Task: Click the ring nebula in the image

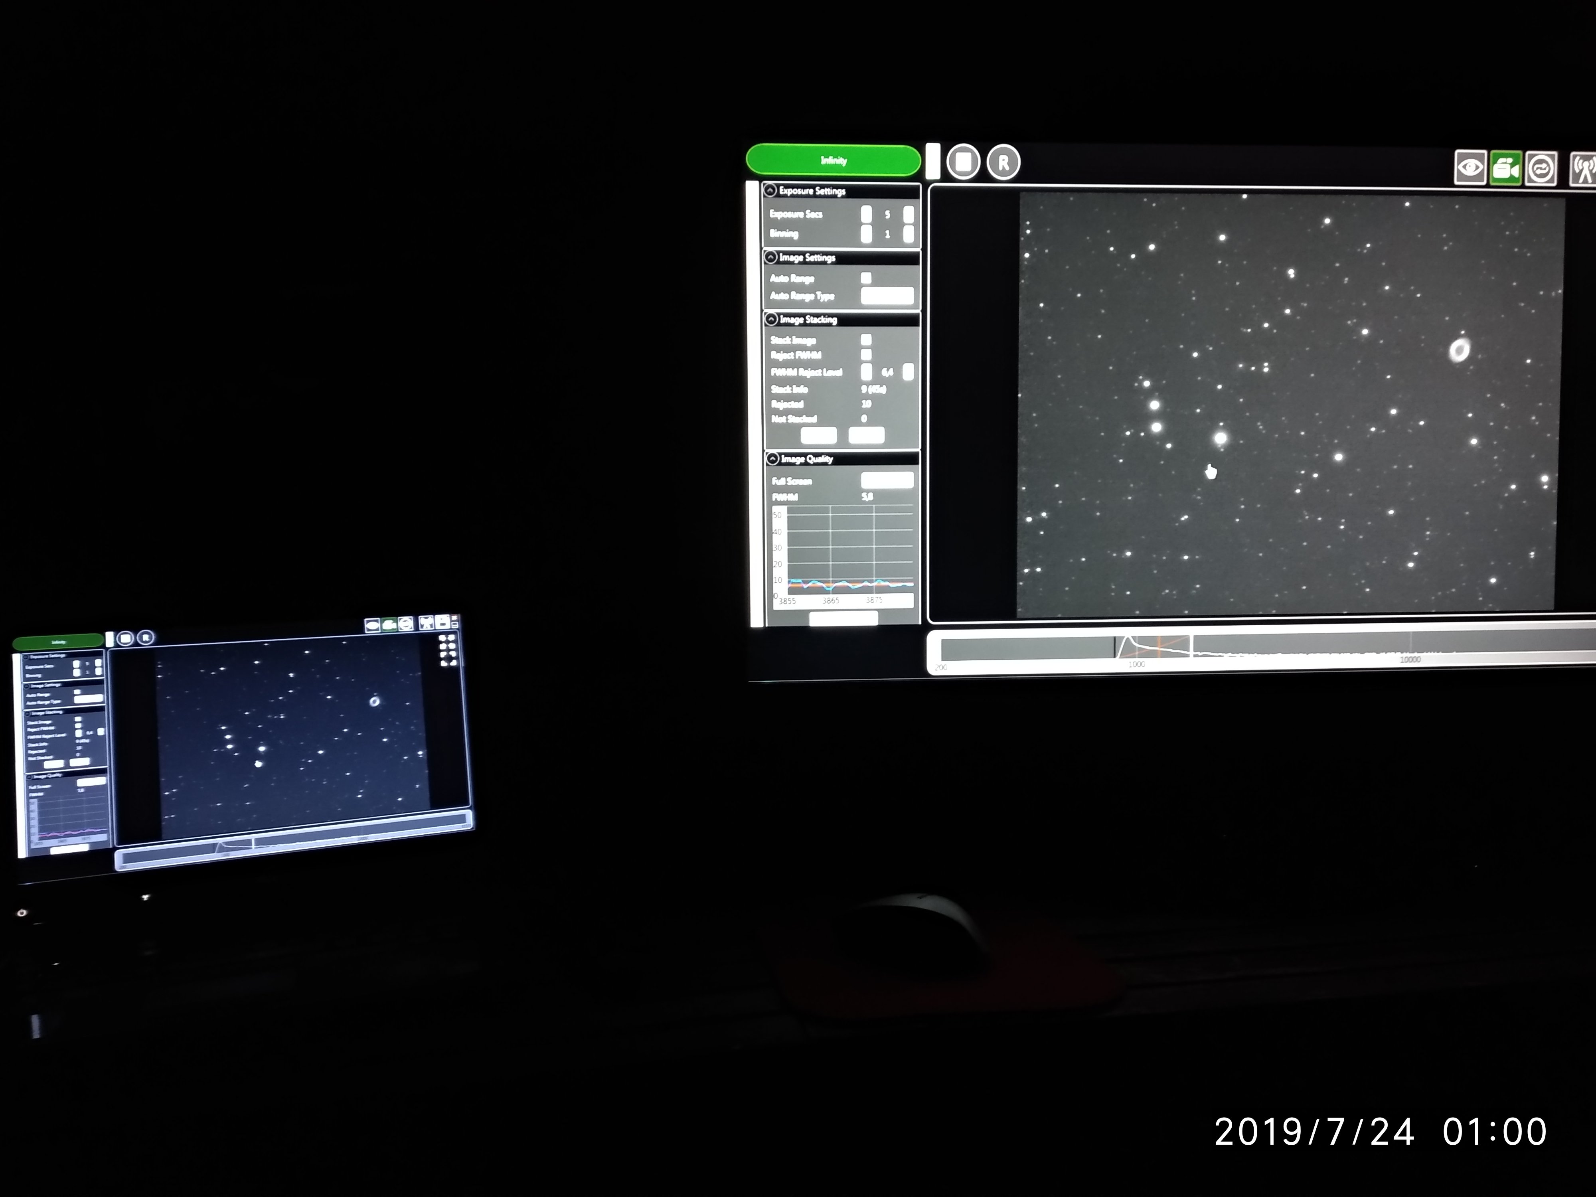Action: coord(1460,352)
